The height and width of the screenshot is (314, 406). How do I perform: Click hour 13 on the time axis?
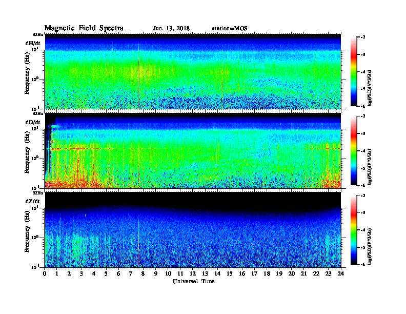click(x=205, y=273)
